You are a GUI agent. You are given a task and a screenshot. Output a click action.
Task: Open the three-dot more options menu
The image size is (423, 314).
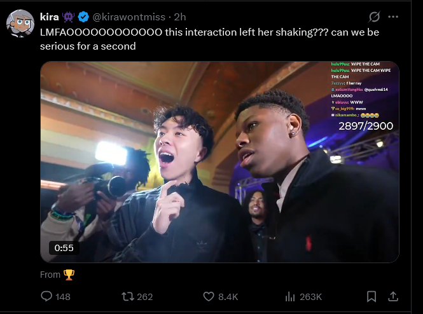[x=393, y=17]
